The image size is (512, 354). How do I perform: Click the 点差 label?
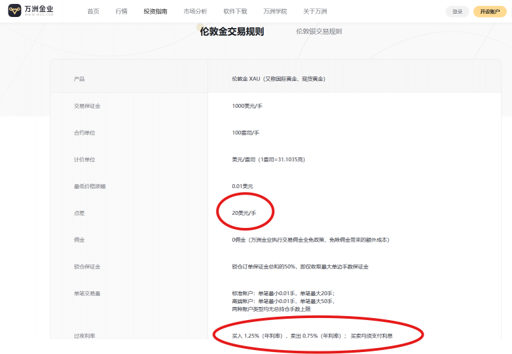click(x=79, y=214)
